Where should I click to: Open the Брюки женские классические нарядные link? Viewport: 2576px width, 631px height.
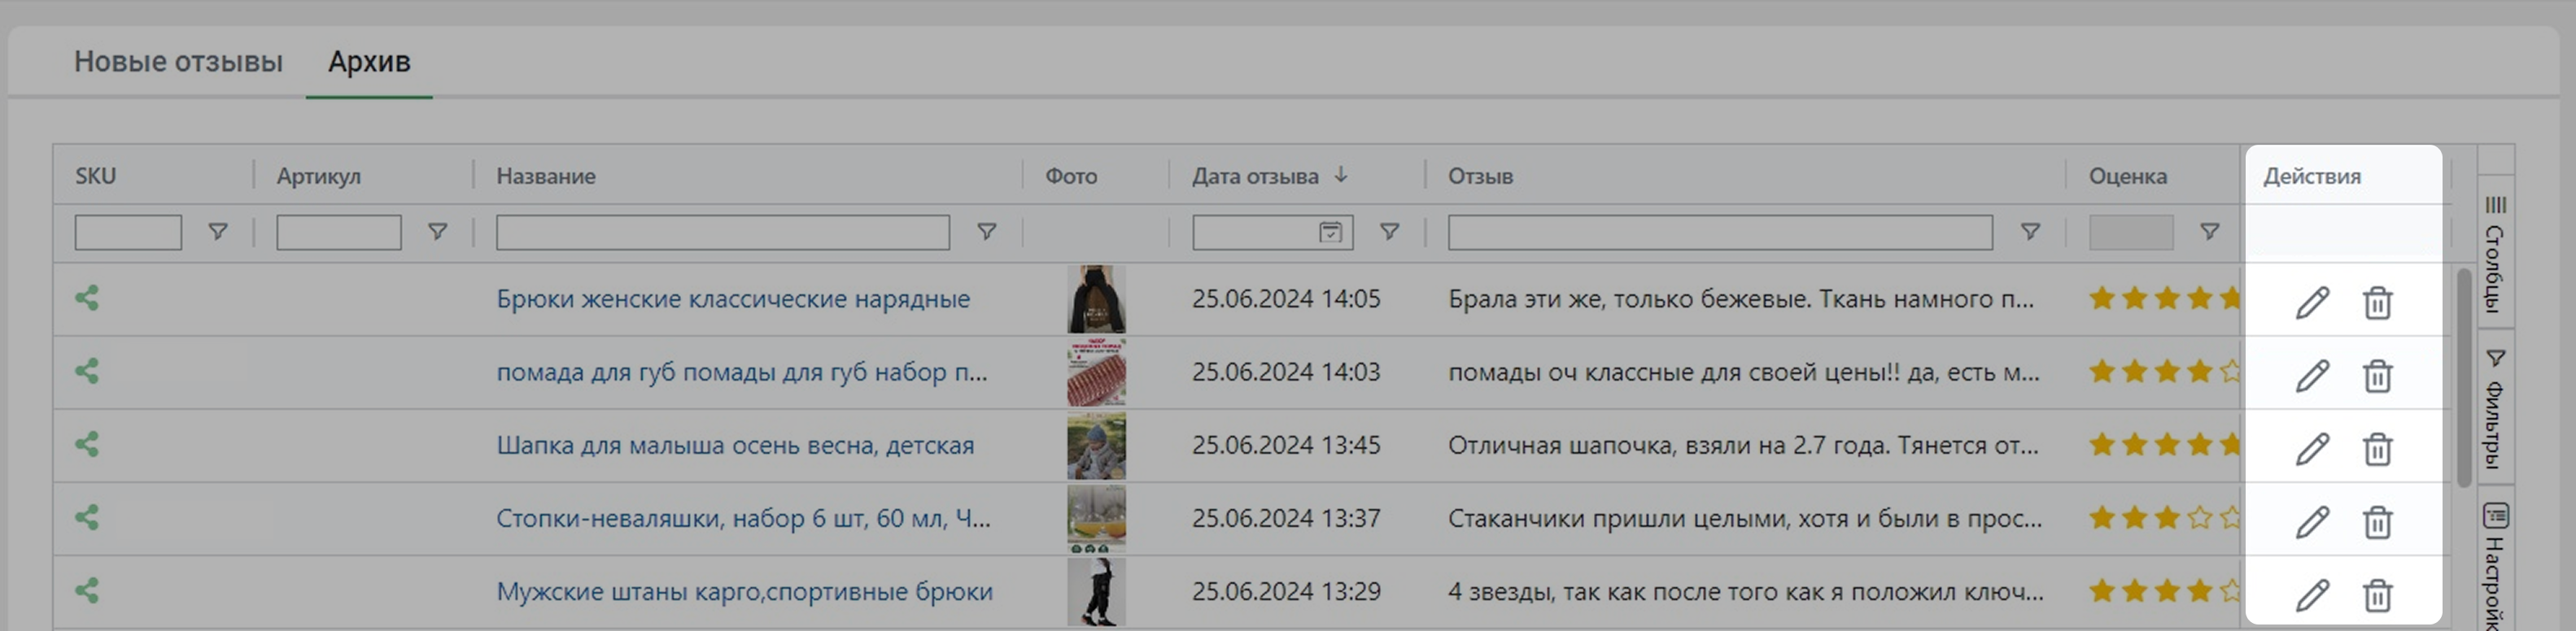(x=732, y=299)
